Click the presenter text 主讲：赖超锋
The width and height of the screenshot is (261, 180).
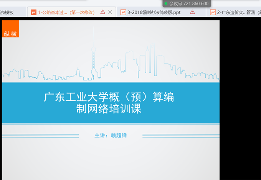110,136
